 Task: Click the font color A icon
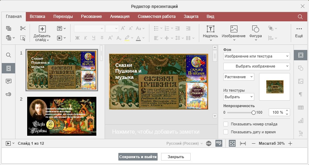pyautogui.click(x=138, y=38)
